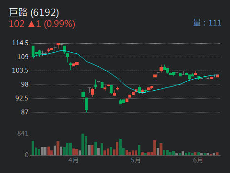Click the 109 price axis label
The image size is (230, 173).
point(23,57)
